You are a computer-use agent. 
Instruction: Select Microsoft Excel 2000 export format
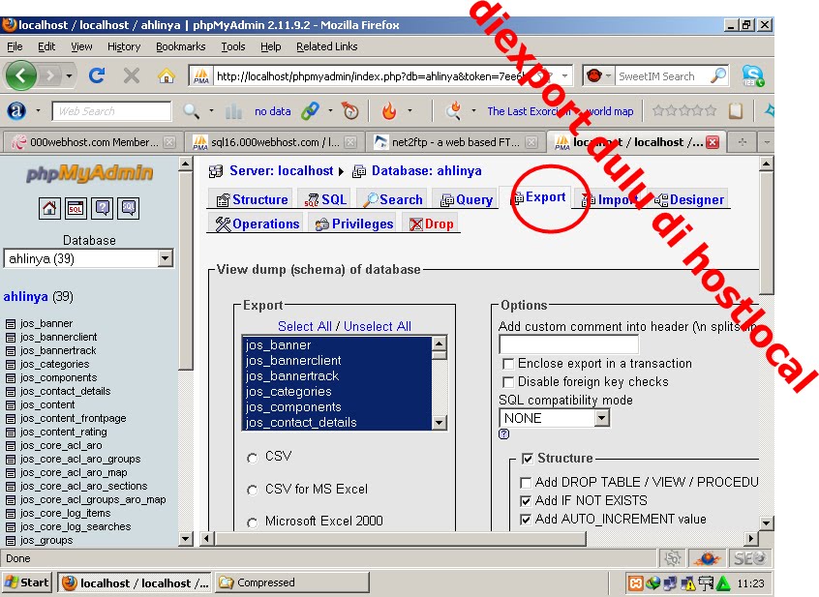253,522
